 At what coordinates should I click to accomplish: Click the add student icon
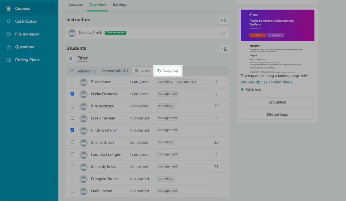coord(224,49)
